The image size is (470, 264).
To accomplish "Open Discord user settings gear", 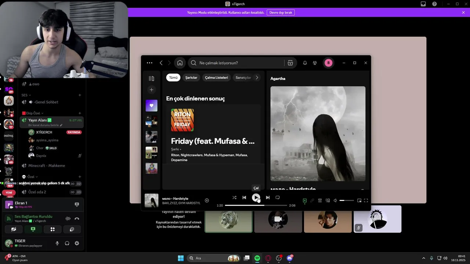I will (77, 243).
